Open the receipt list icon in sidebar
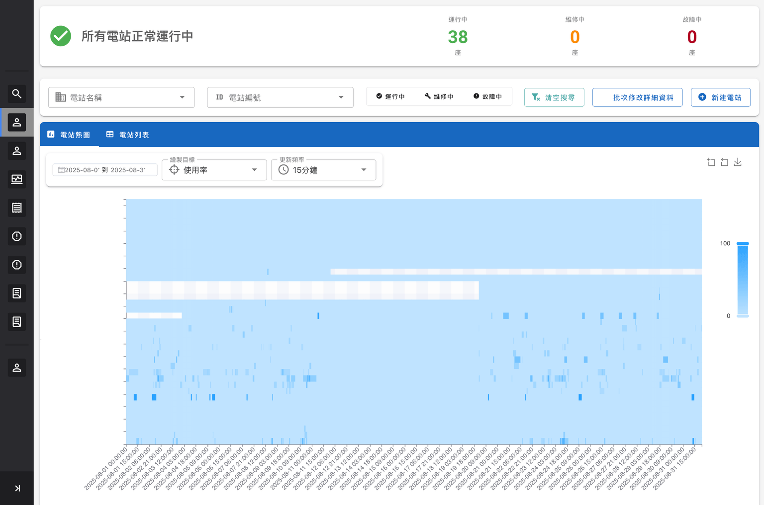Viewport: 764px width, 505px height. (x=16, y=208)
